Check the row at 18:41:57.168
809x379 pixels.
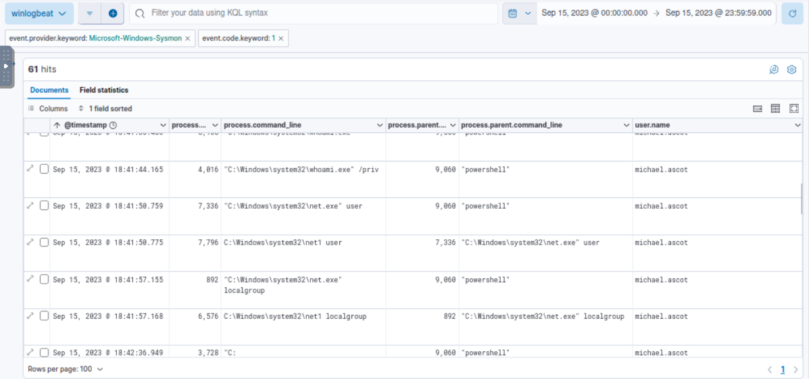(44, 316)
